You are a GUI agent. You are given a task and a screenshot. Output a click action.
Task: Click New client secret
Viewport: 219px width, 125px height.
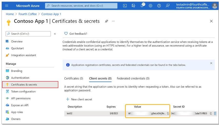79,99
